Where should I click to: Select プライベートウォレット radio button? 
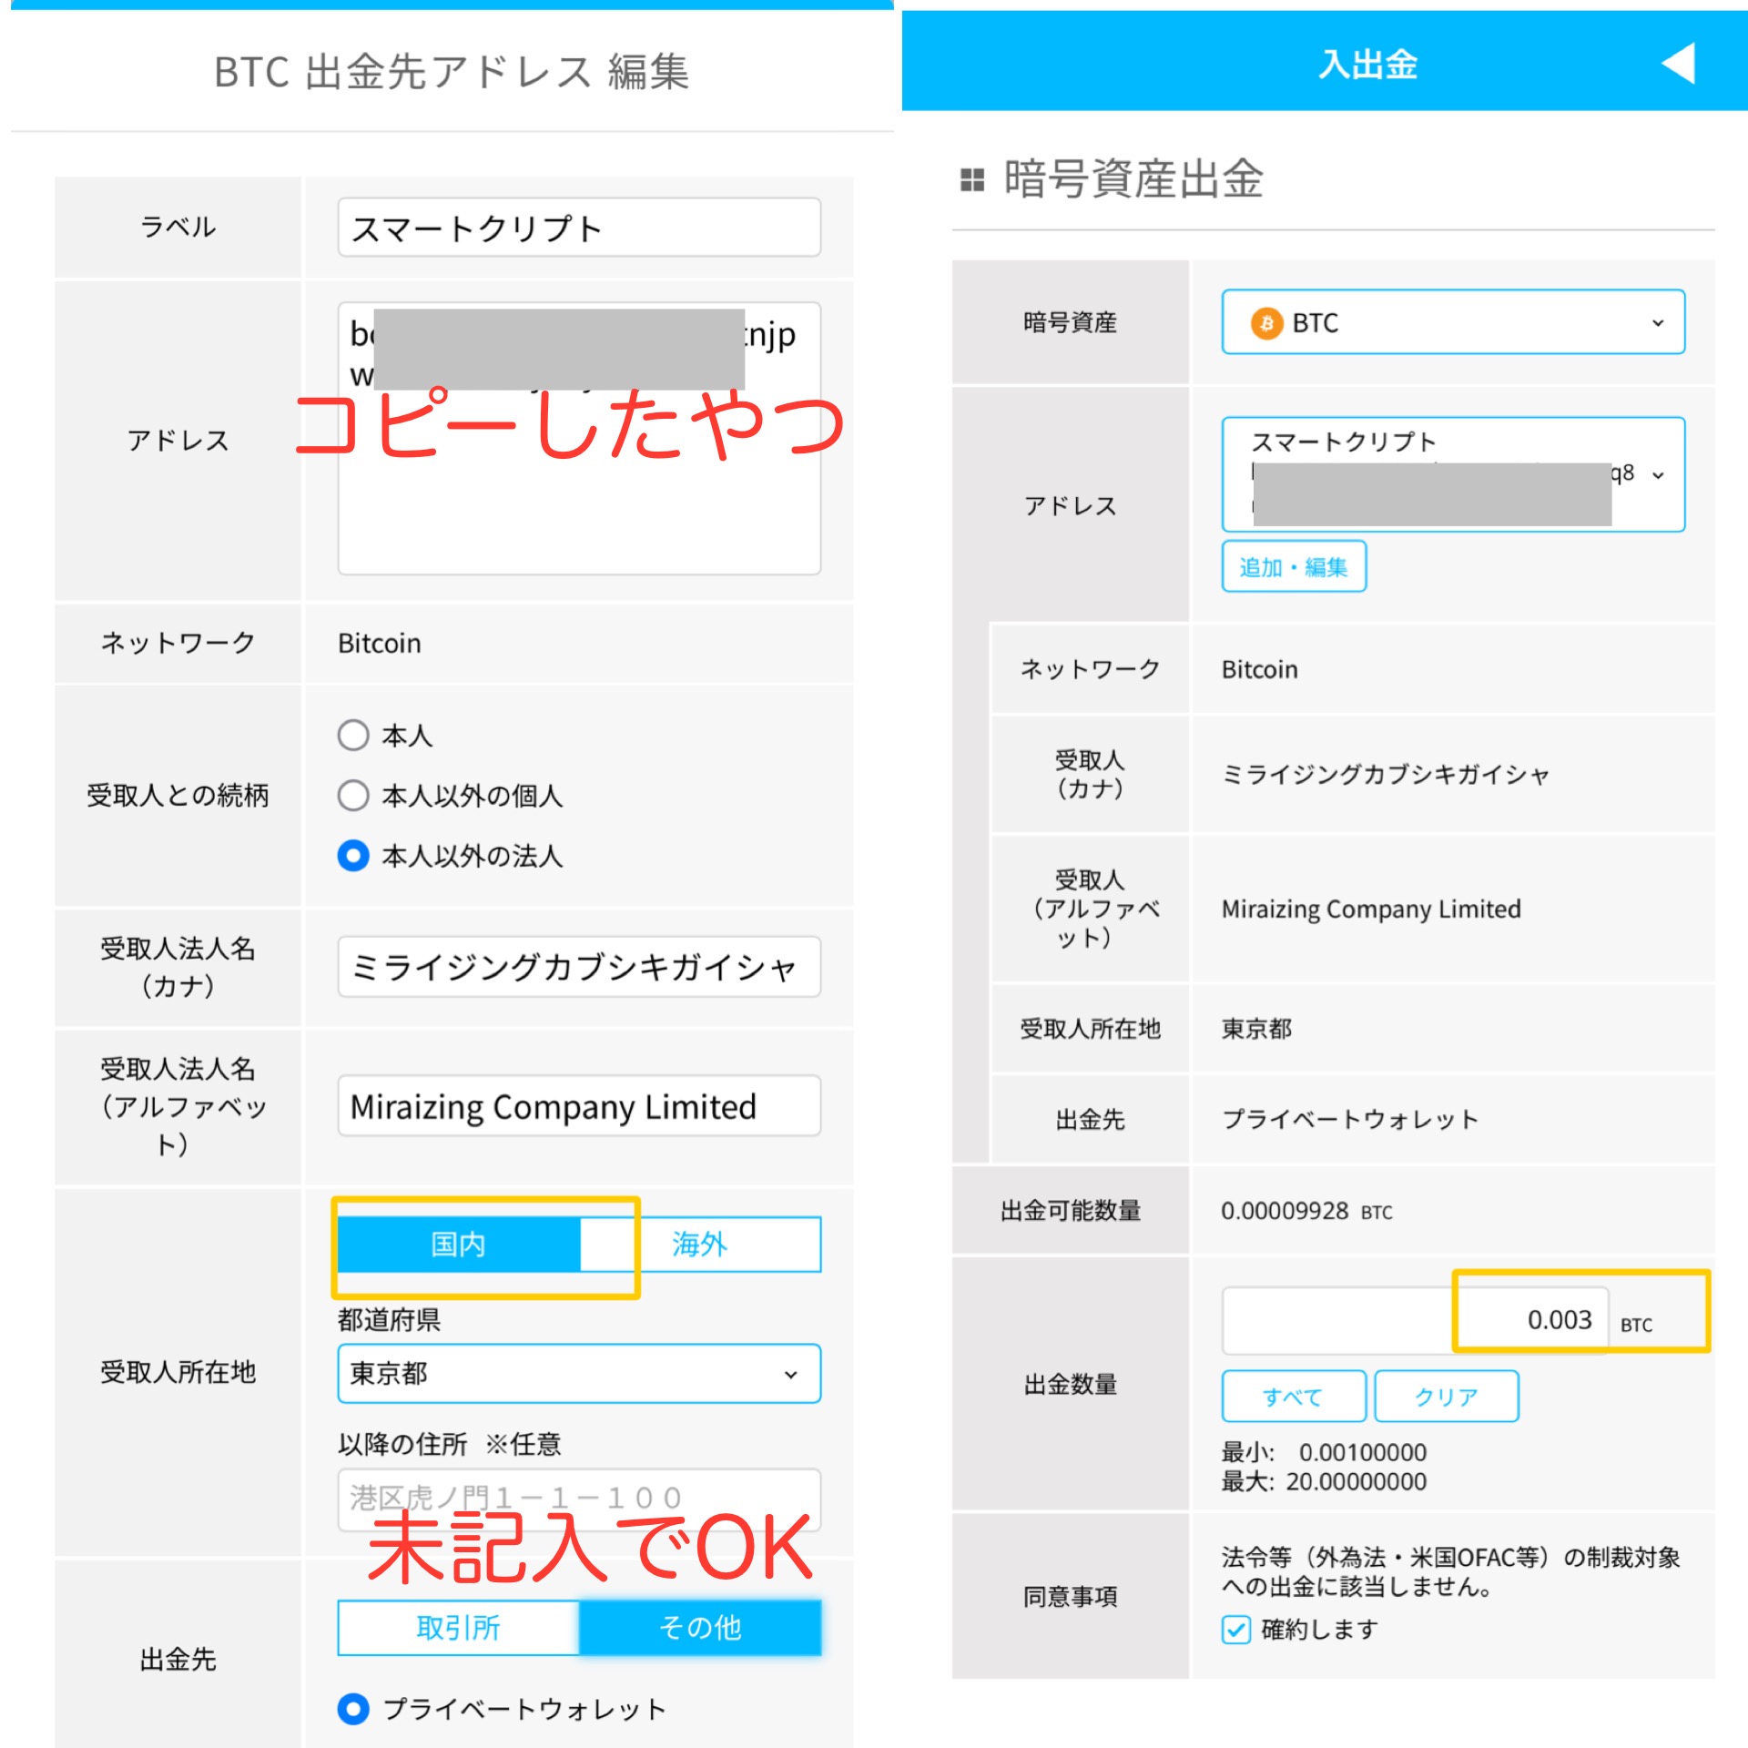(353, 1709)
